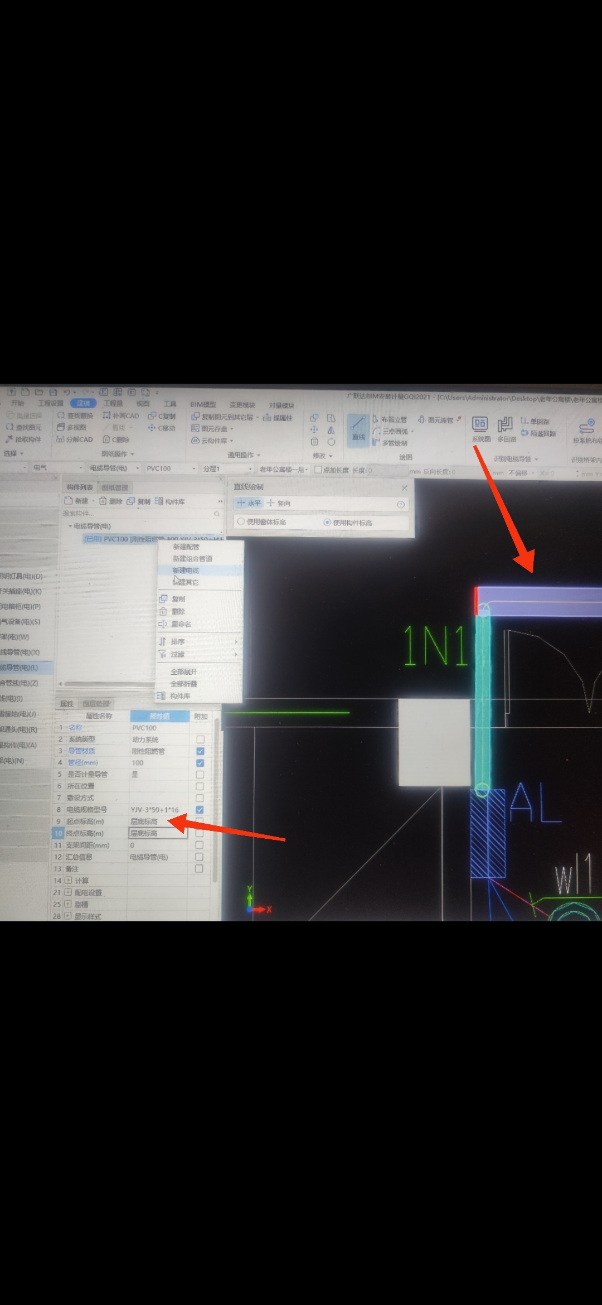Open the 系统图 system diagram tool

pyautogui.click(x=480, y=429)
